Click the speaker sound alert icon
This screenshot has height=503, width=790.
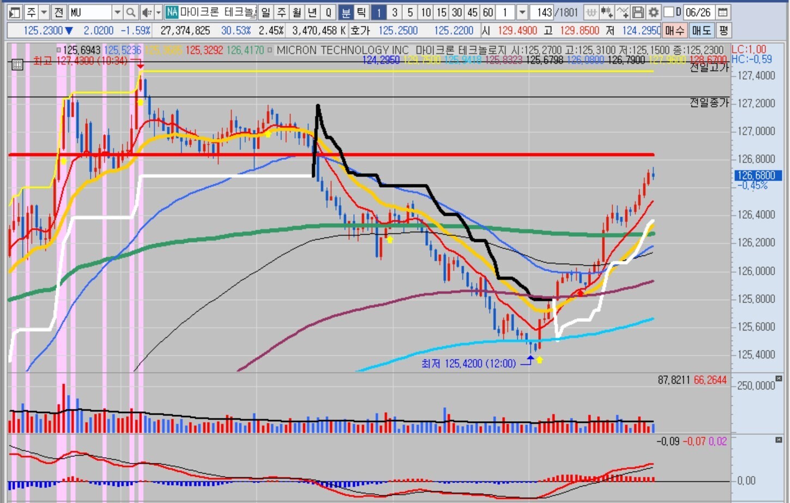coord(146,12)
